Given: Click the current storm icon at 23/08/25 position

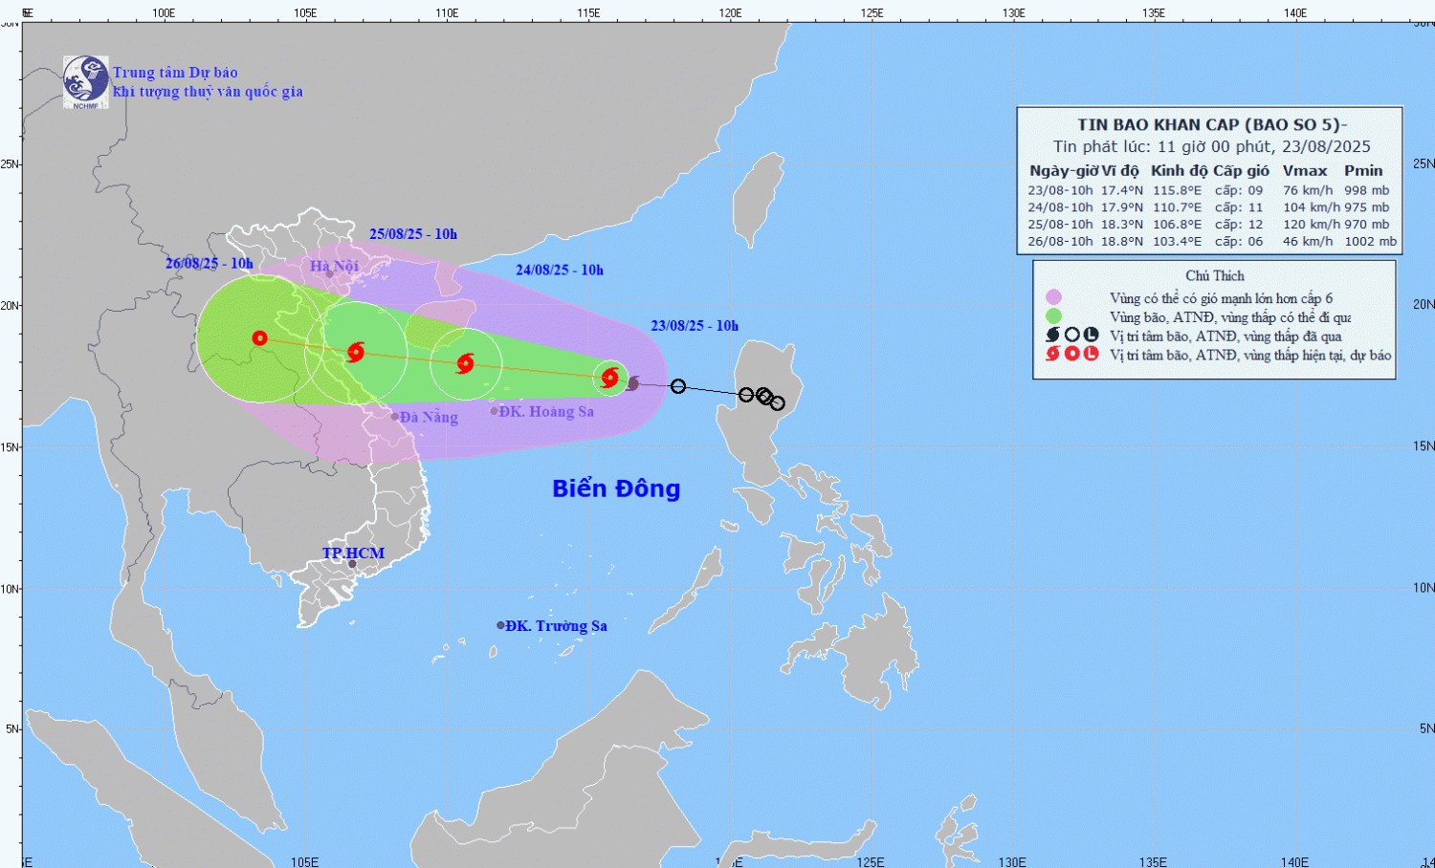Looking at the screenshot, I should pos(609,378).
